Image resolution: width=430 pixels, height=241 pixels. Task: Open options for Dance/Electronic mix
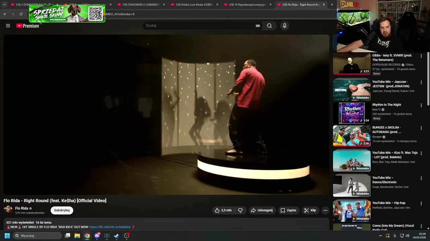[x=421, y=178]
